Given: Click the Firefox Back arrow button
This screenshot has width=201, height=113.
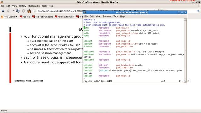Looking at the screenshot, I should pos(3,11).
